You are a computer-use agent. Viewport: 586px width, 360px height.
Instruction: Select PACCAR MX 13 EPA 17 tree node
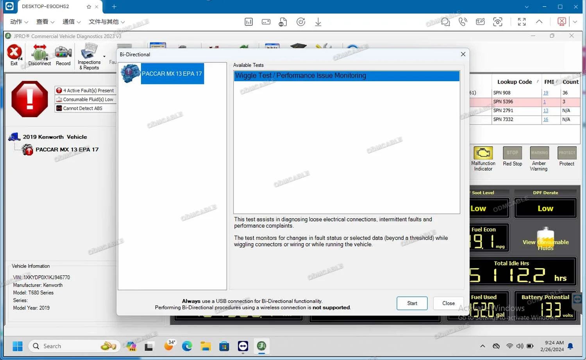pyautogui.click(x=67, y=150)
